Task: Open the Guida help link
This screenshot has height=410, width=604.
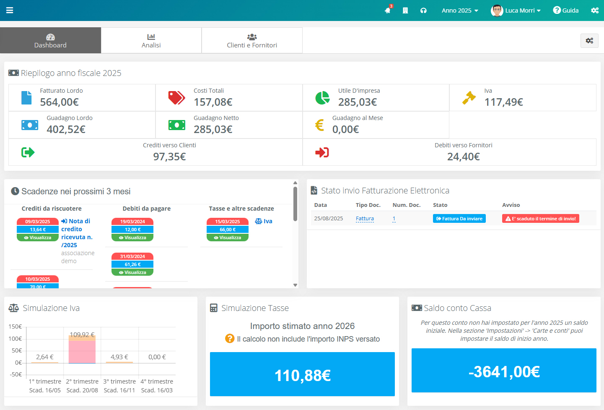Action: [566, 10]
